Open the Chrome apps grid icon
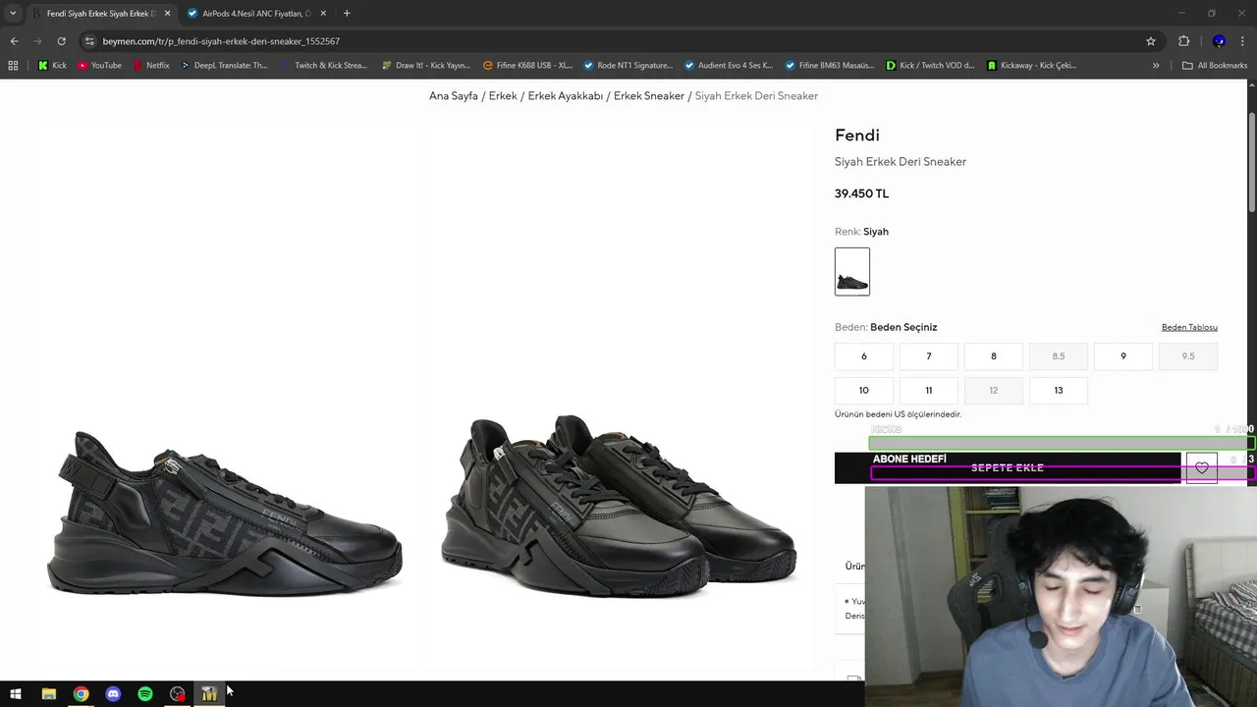Image resolution: width=1257 pixels, height=707 pixels. click(x=13, y=66)
